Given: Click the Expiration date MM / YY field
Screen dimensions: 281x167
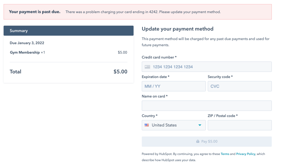Looking at the screenshot, I should pos(174,86).
